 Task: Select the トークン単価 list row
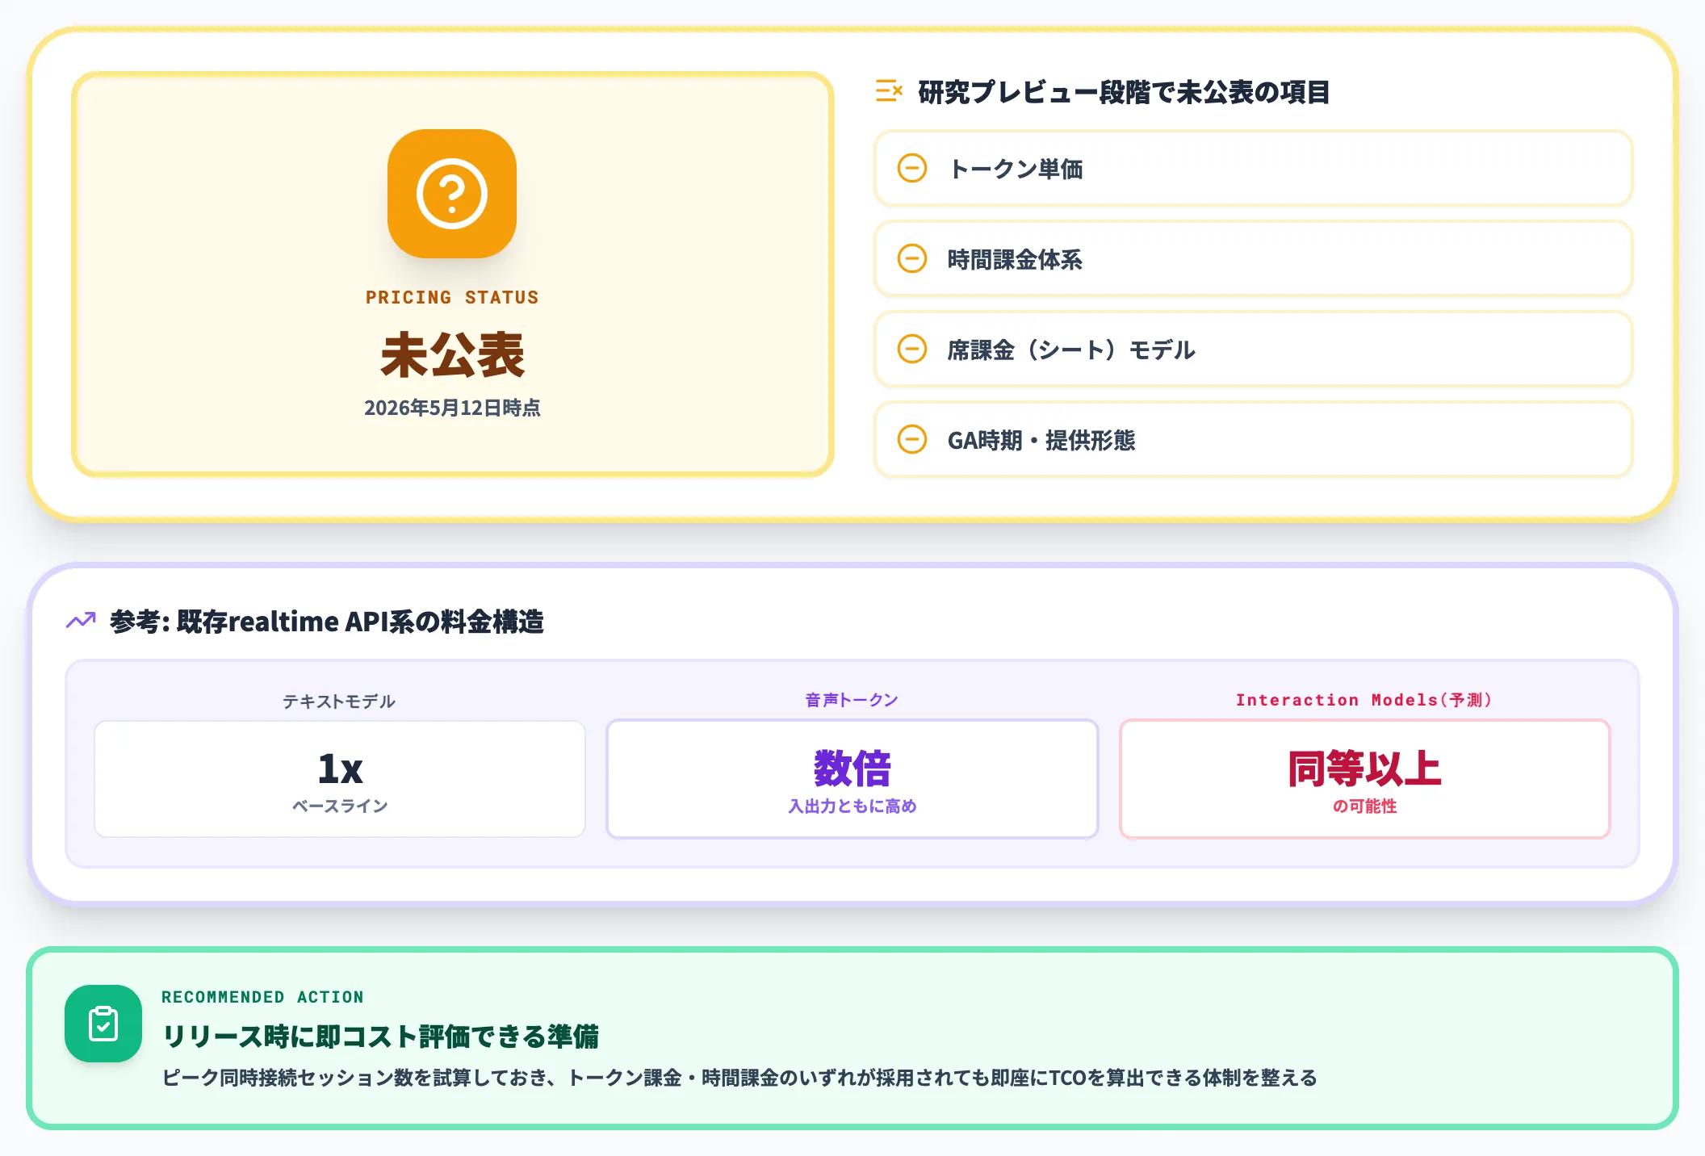[1254, 169]
